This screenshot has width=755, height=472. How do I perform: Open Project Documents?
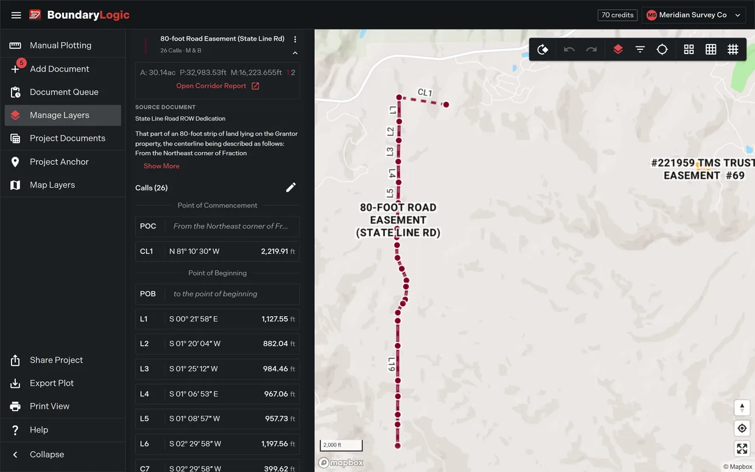(63, 138)
